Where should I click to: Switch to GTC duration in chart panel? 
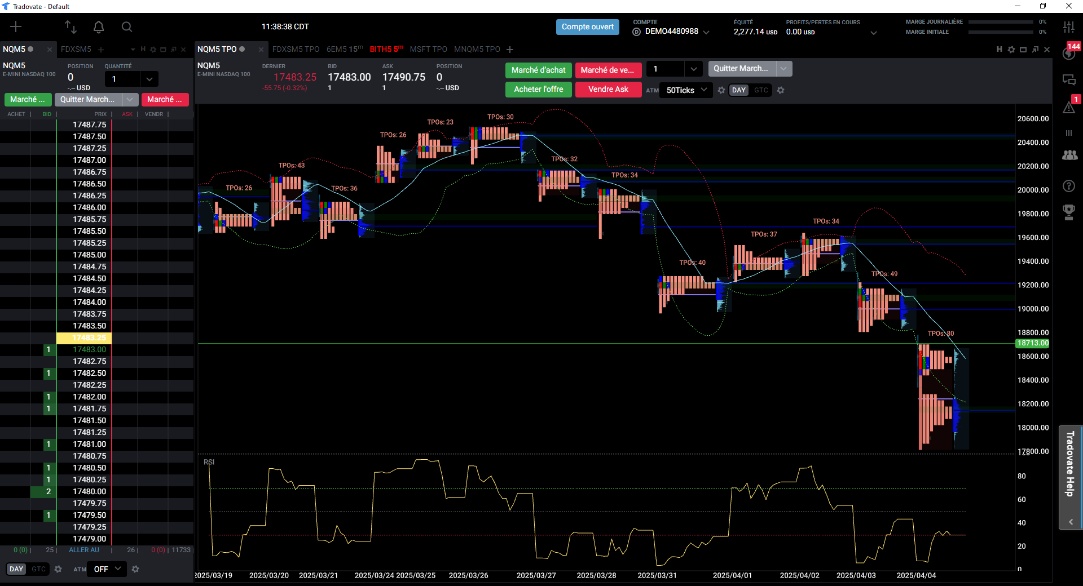pos(761,90)
